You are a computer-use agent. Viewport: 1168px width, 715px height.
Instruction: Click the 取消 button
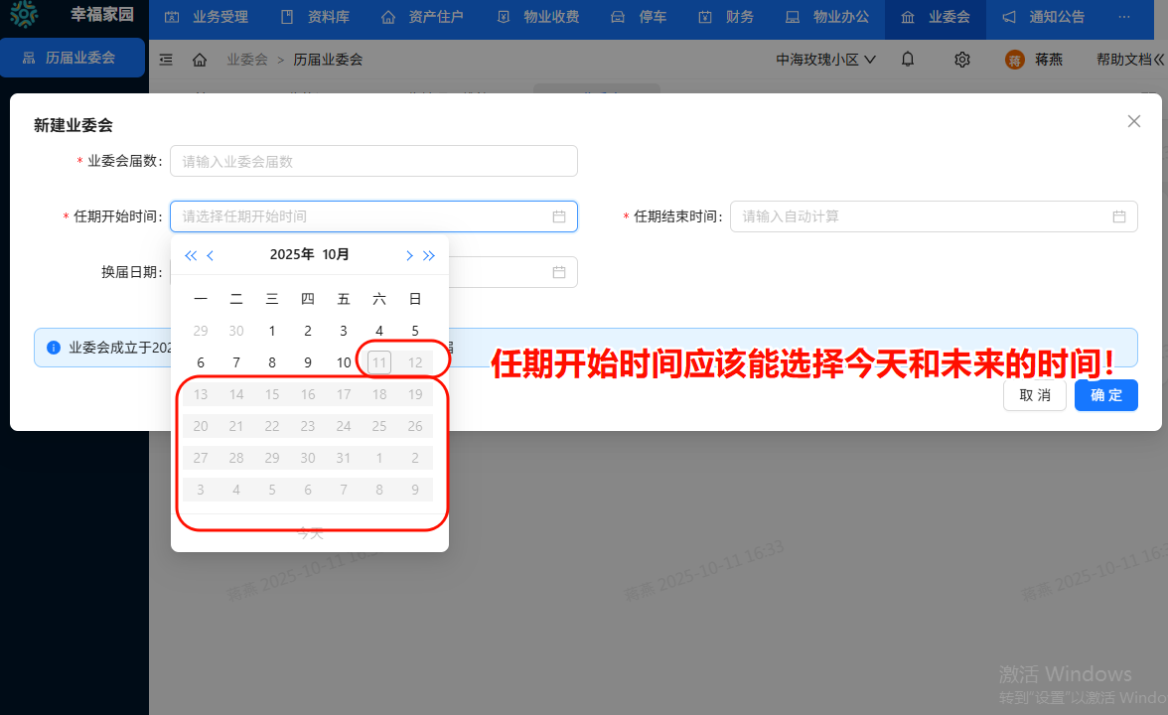click(1034, 395)
